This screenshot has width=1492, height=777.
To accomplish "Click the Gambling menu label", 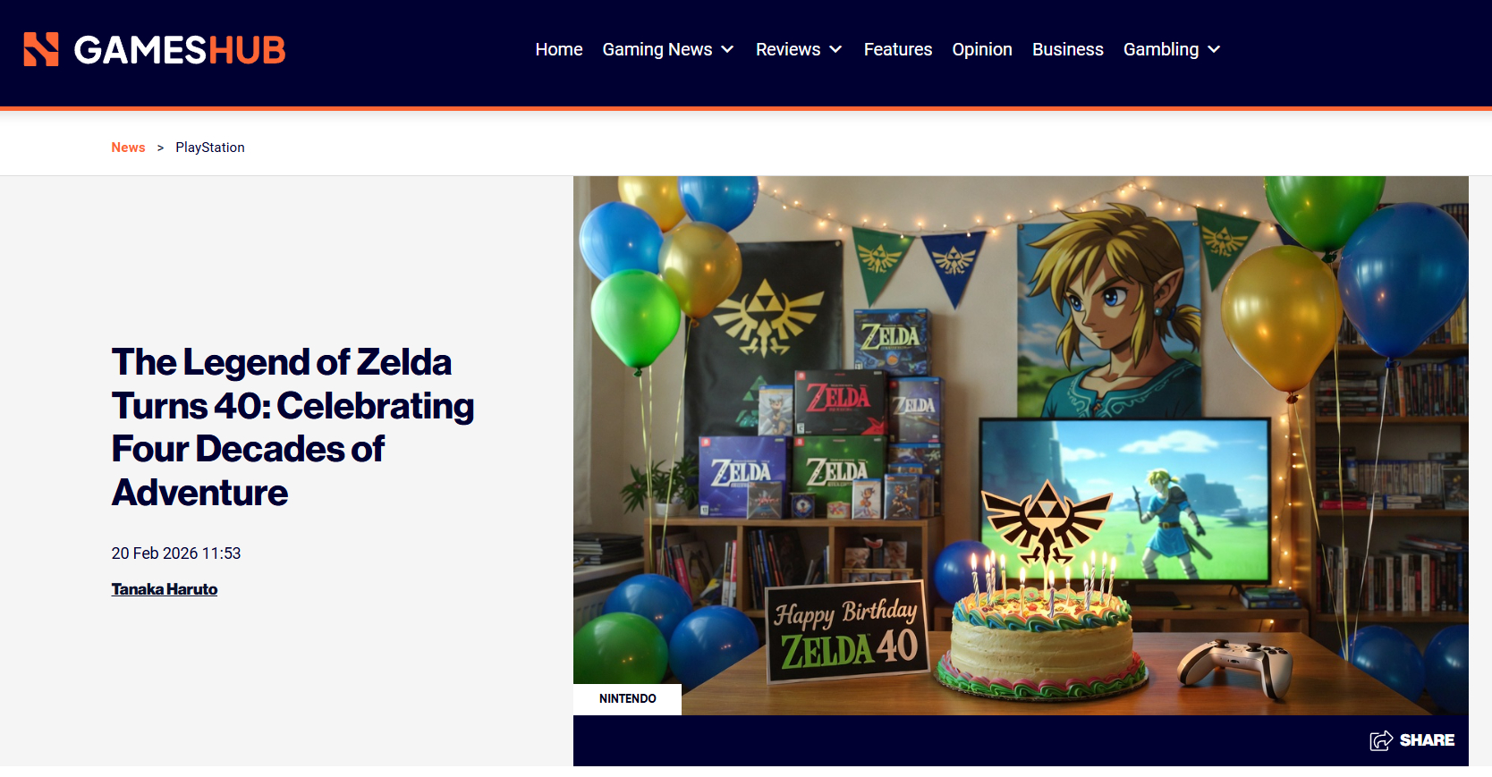I will (1161, 49).
